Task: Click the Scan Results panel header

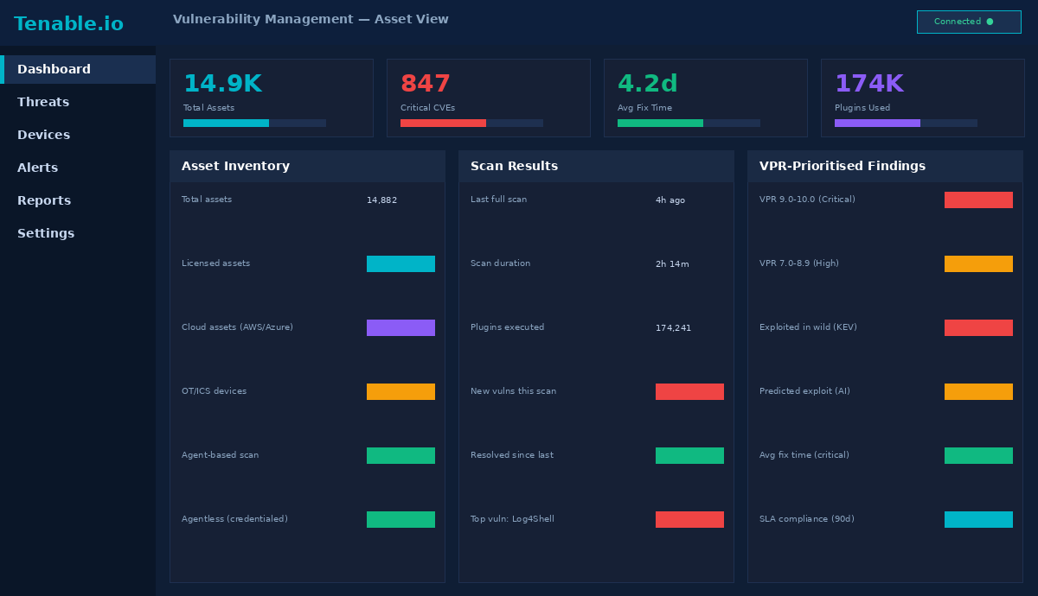Action: [x=596, y=166]
